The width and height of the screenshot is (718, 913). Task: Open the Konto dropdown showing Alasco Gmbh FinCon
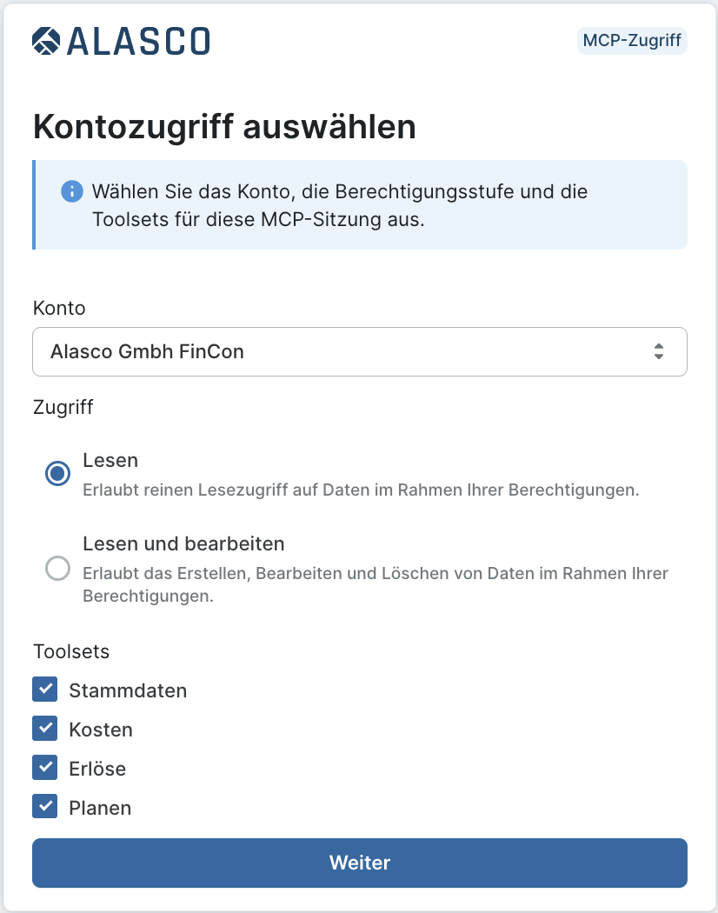point(359,351)
